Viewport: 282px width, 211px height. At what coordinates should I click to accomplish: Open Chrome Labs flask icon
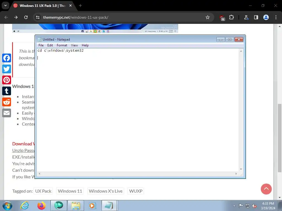click(246, 17)
